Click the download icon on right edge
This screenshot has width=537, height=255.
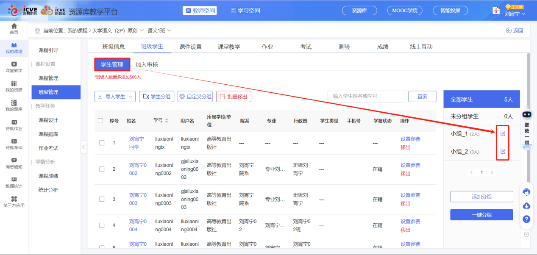coord(526,206)
